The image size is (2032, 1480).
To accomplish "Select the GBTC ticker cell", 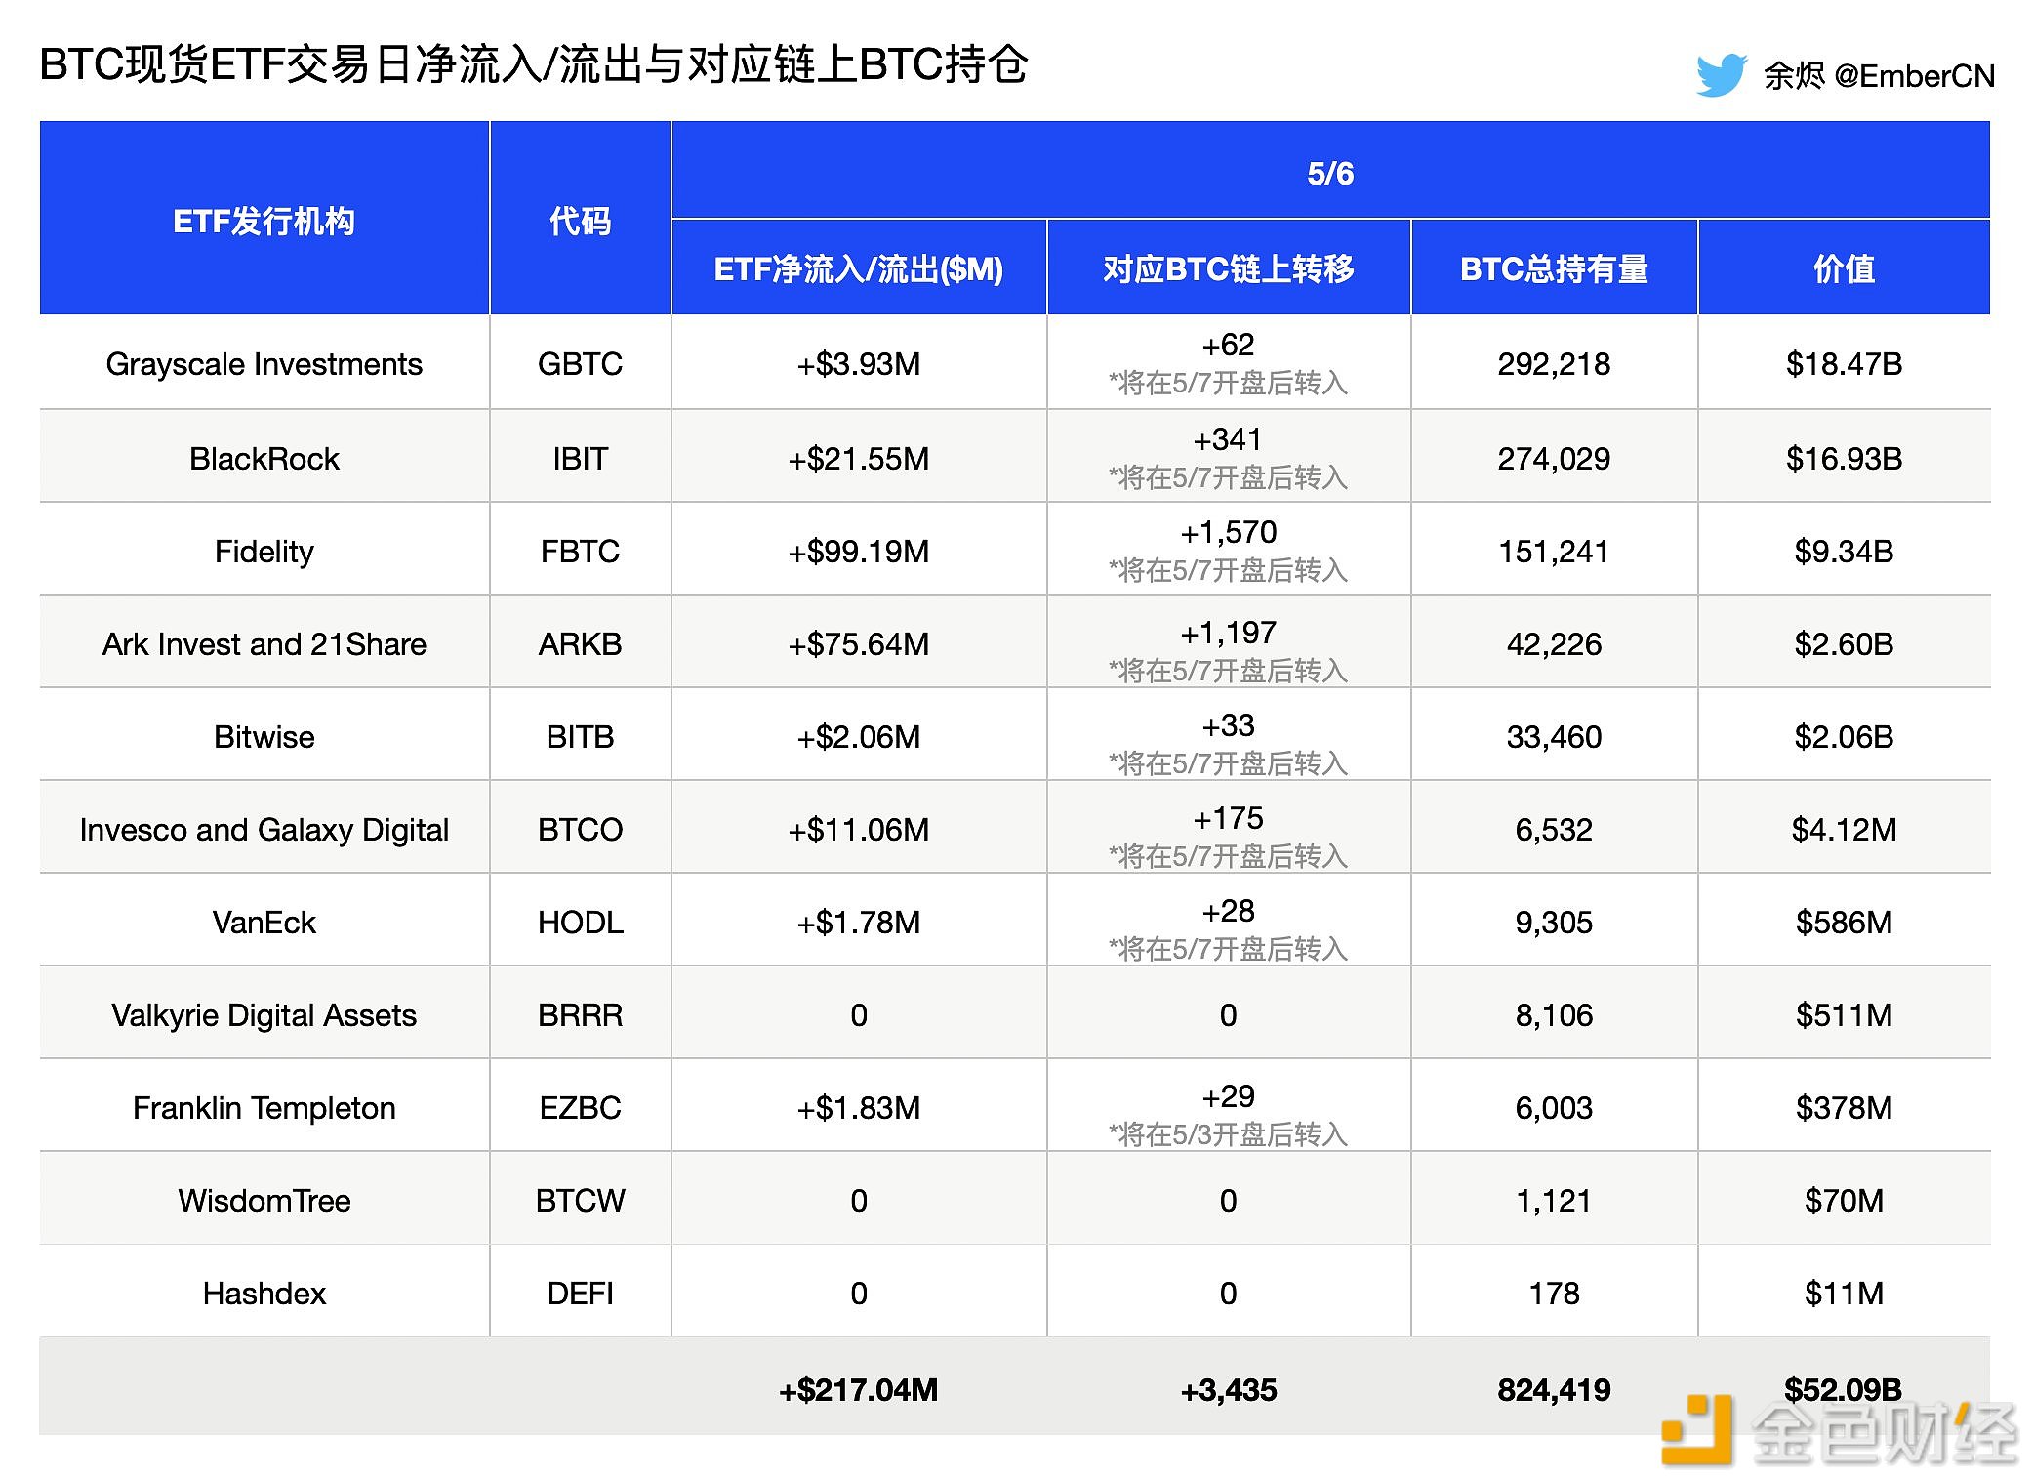I will (x=579, y=363).
